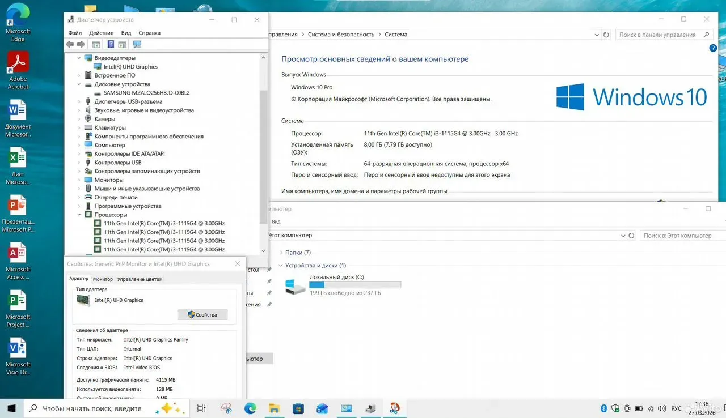Expand the Папки (7) group in Explorer

pos(281,253)
